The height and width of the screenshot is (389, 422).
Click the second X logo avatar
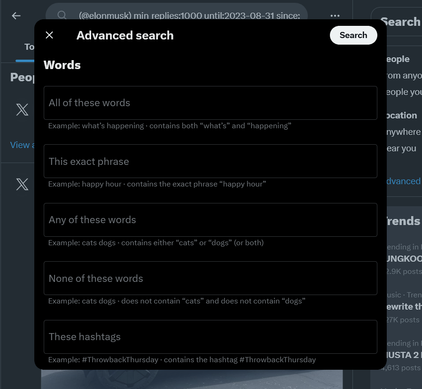(22, 184)
